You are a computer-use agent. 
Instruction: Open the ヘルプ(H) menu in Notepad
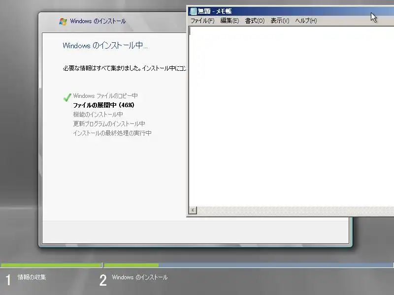pyautogui.click(x=306, y=21)
